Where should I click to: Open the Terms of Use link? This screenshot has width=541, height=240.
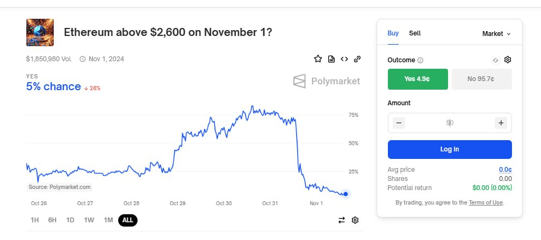click(x=486, y=202)
